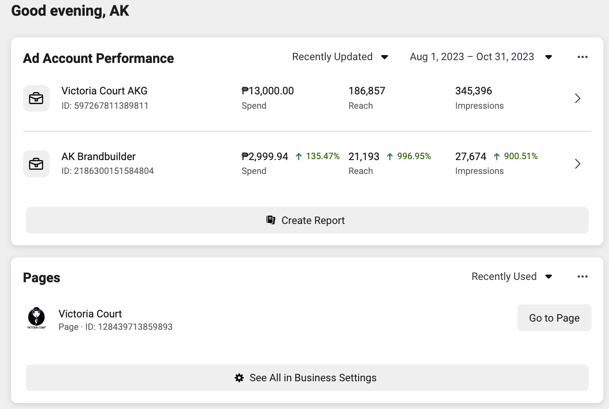Open the Pages card three-dot menu
Screen dimensions: 609x409
point(583,277)
